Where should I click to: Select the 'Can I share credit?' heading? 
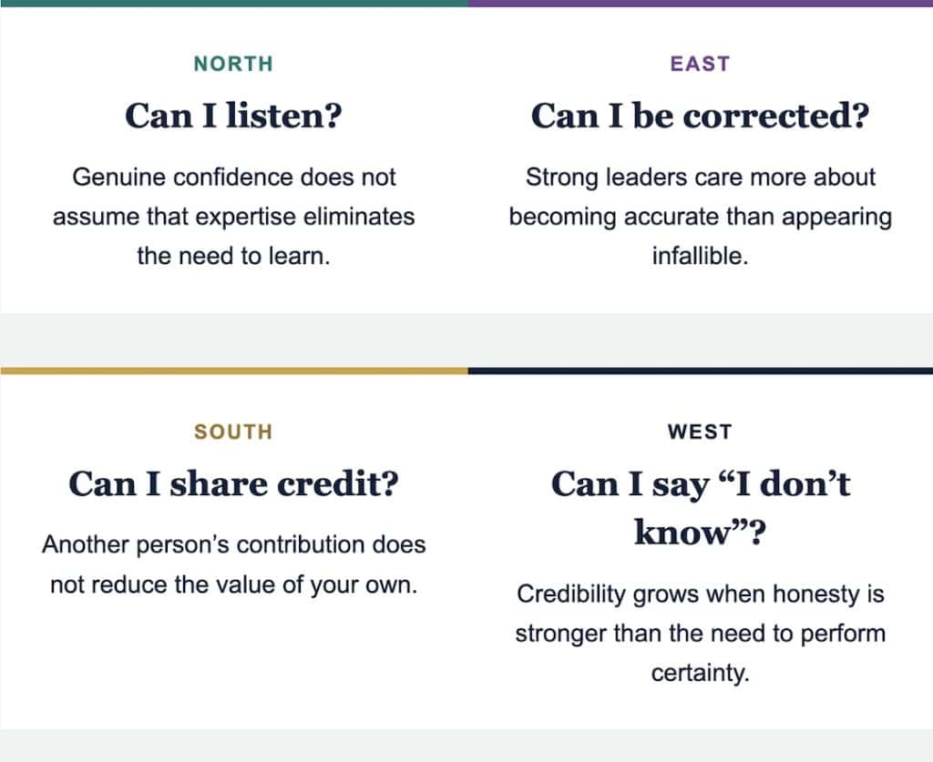click(x=233, y=483)
